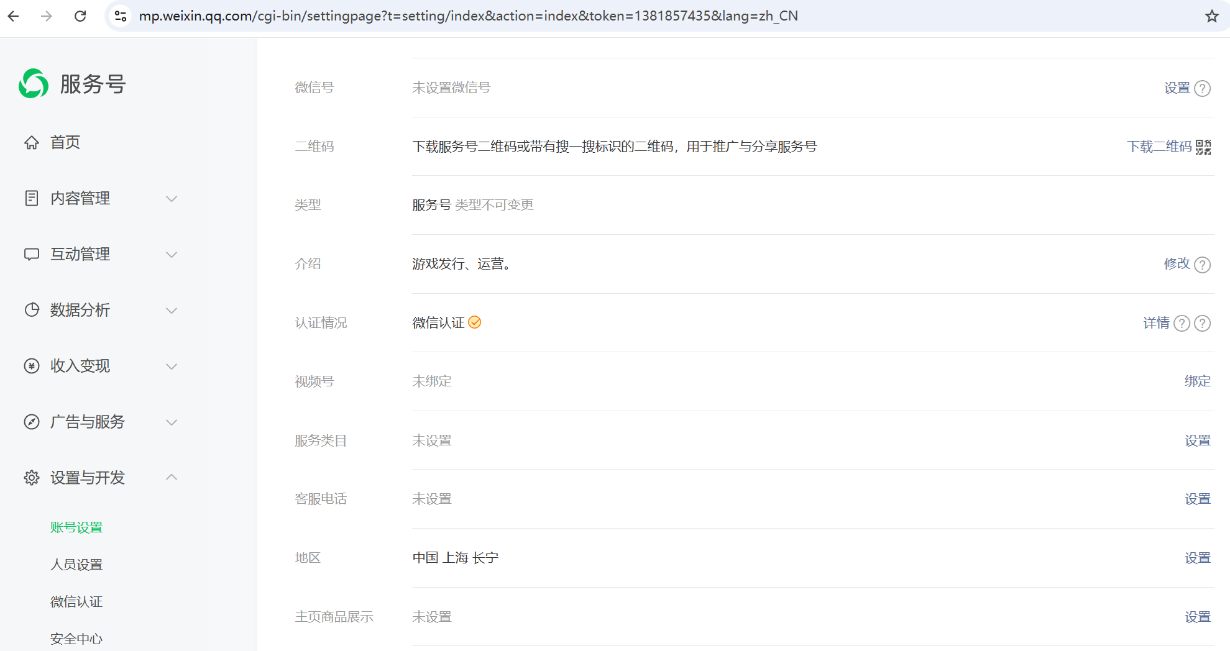Click the 未绑定 text in 视频号 row

[x=432, y=381]
